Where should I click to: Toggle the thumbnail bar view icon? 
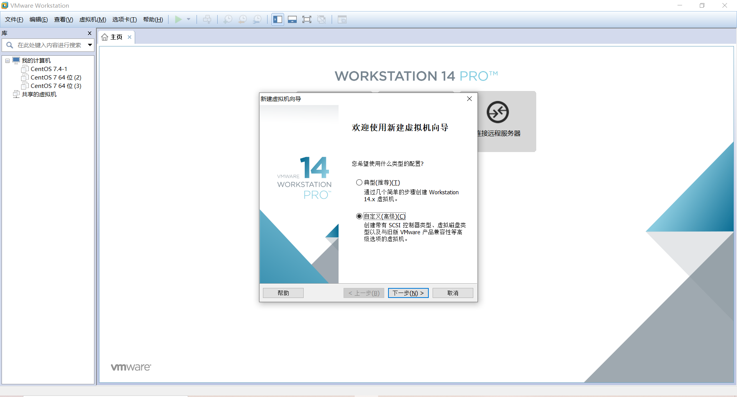click(292, 19)
